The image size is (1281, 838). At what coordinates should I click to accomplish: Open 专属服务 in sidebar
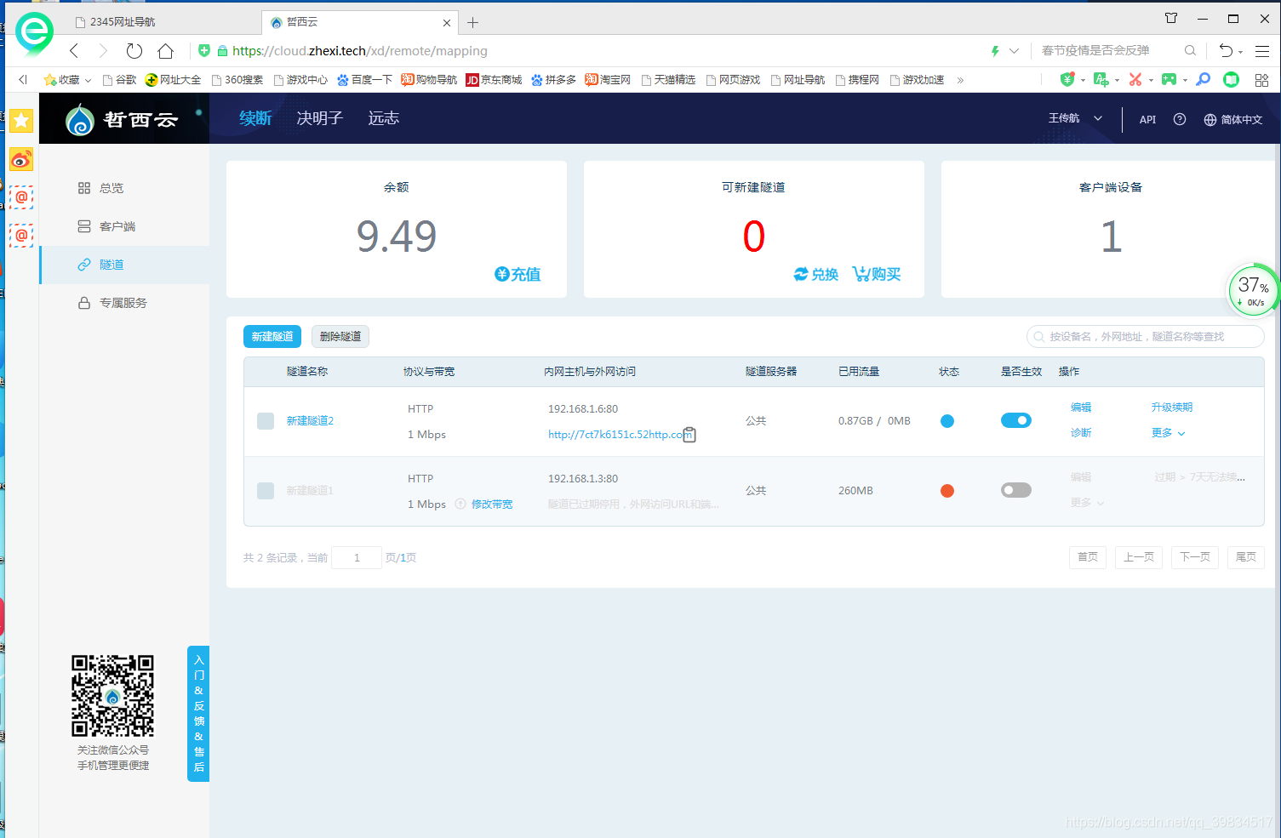[124, 303]
